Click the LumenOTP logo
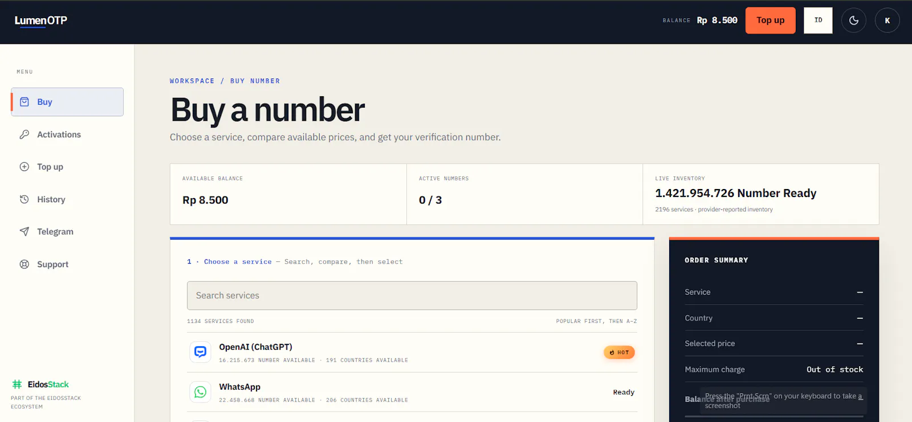This screenshot has height=422, width=912. (x=41, y=21)
